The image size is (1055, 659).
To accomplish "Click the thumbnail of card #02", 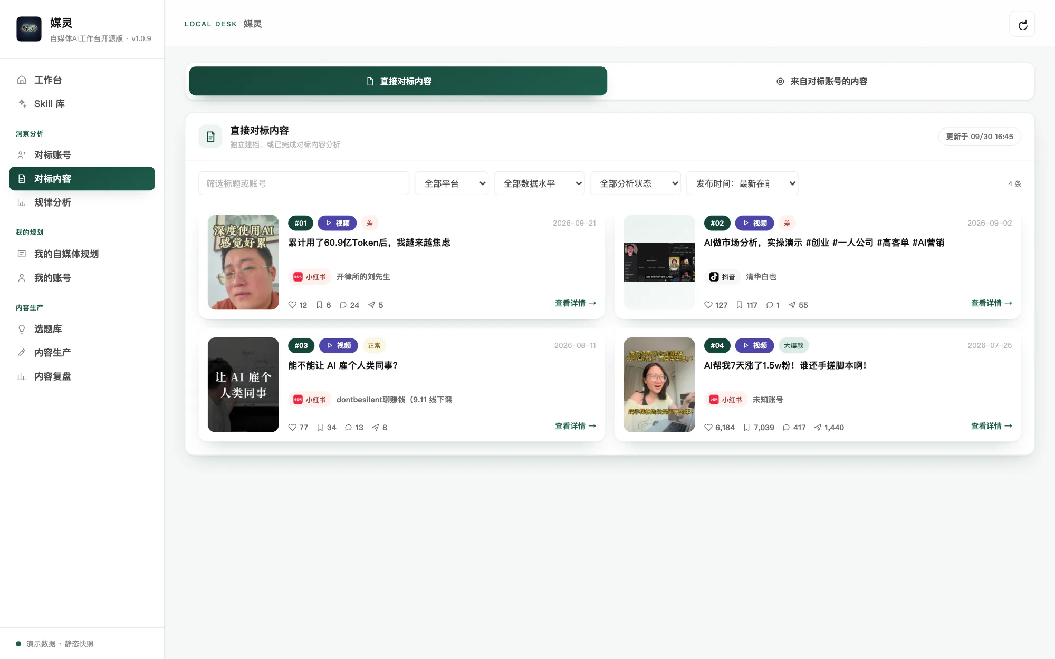I will (x=659, y=262).
